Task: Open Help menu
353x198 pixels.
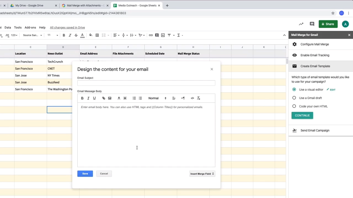Action: pyautogui.click(x=42, y=28)
